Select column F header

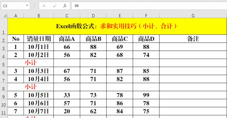[146, 16]
